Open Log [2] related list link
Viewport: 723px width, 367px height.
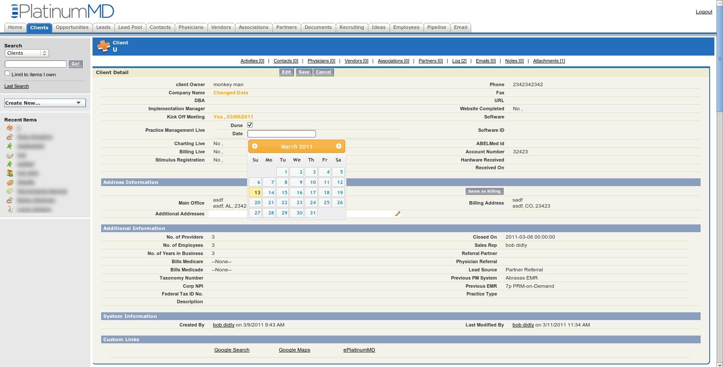click(x=459, y=61)
